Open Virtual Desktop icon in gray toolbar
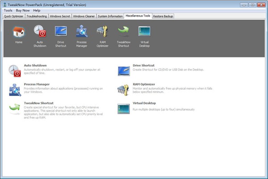The height and width of the screenshot is (179, 268). tap(144, 31)
